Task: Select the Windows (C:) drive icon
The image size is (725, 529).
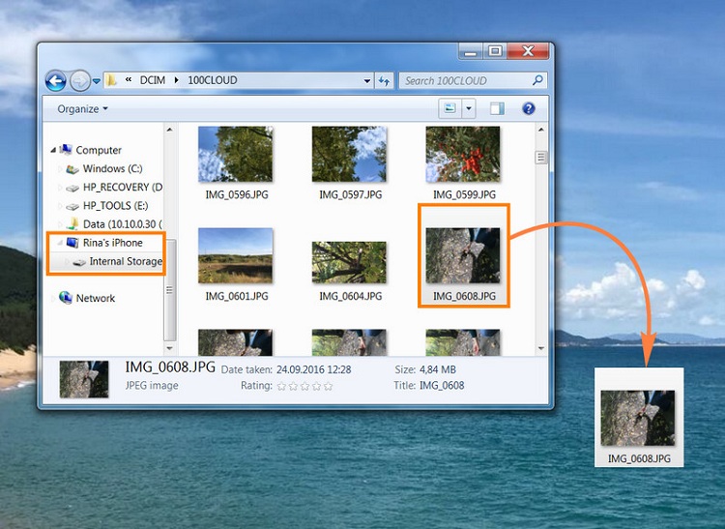Action: (72, 168)
